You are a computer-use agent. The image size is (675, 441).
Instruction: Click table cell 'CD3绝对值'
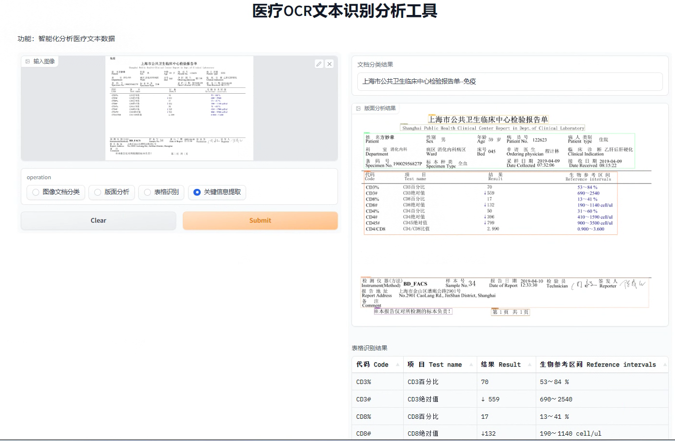point(440,399)
